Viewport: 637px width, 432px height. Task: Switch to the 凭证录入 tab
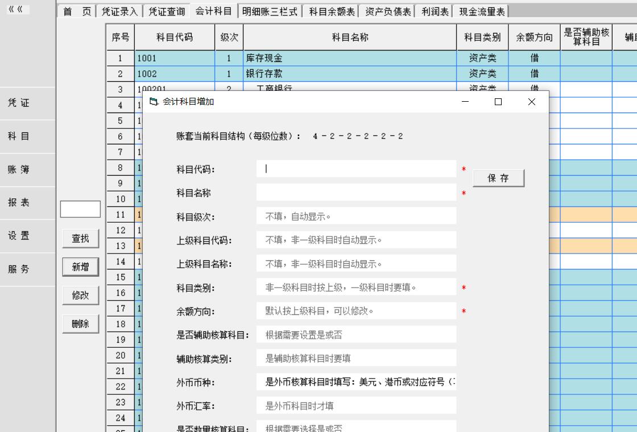(x=119, y=11)
